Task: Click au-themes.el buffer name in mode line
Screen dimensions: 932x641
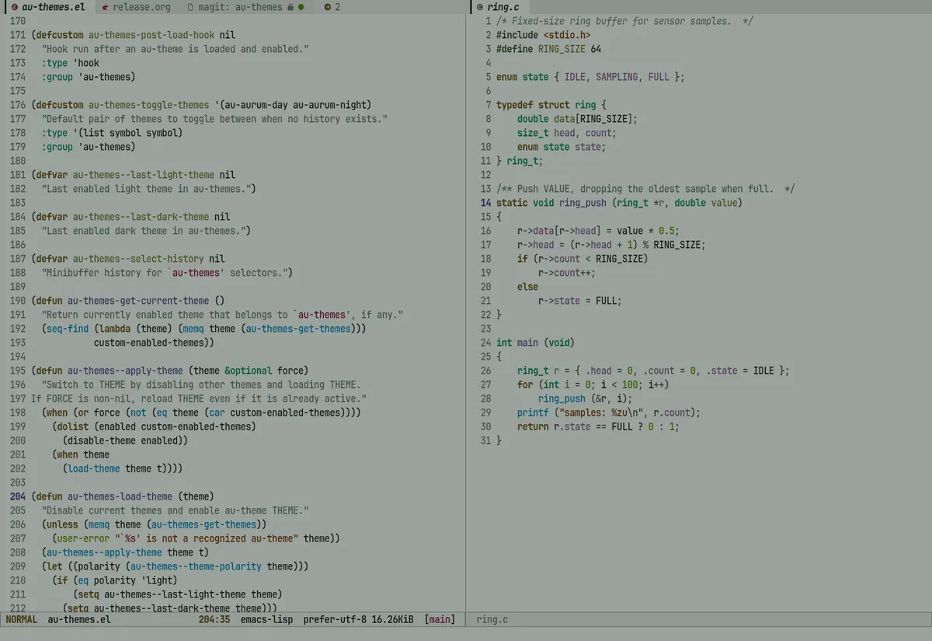Action: click(79, 619)
